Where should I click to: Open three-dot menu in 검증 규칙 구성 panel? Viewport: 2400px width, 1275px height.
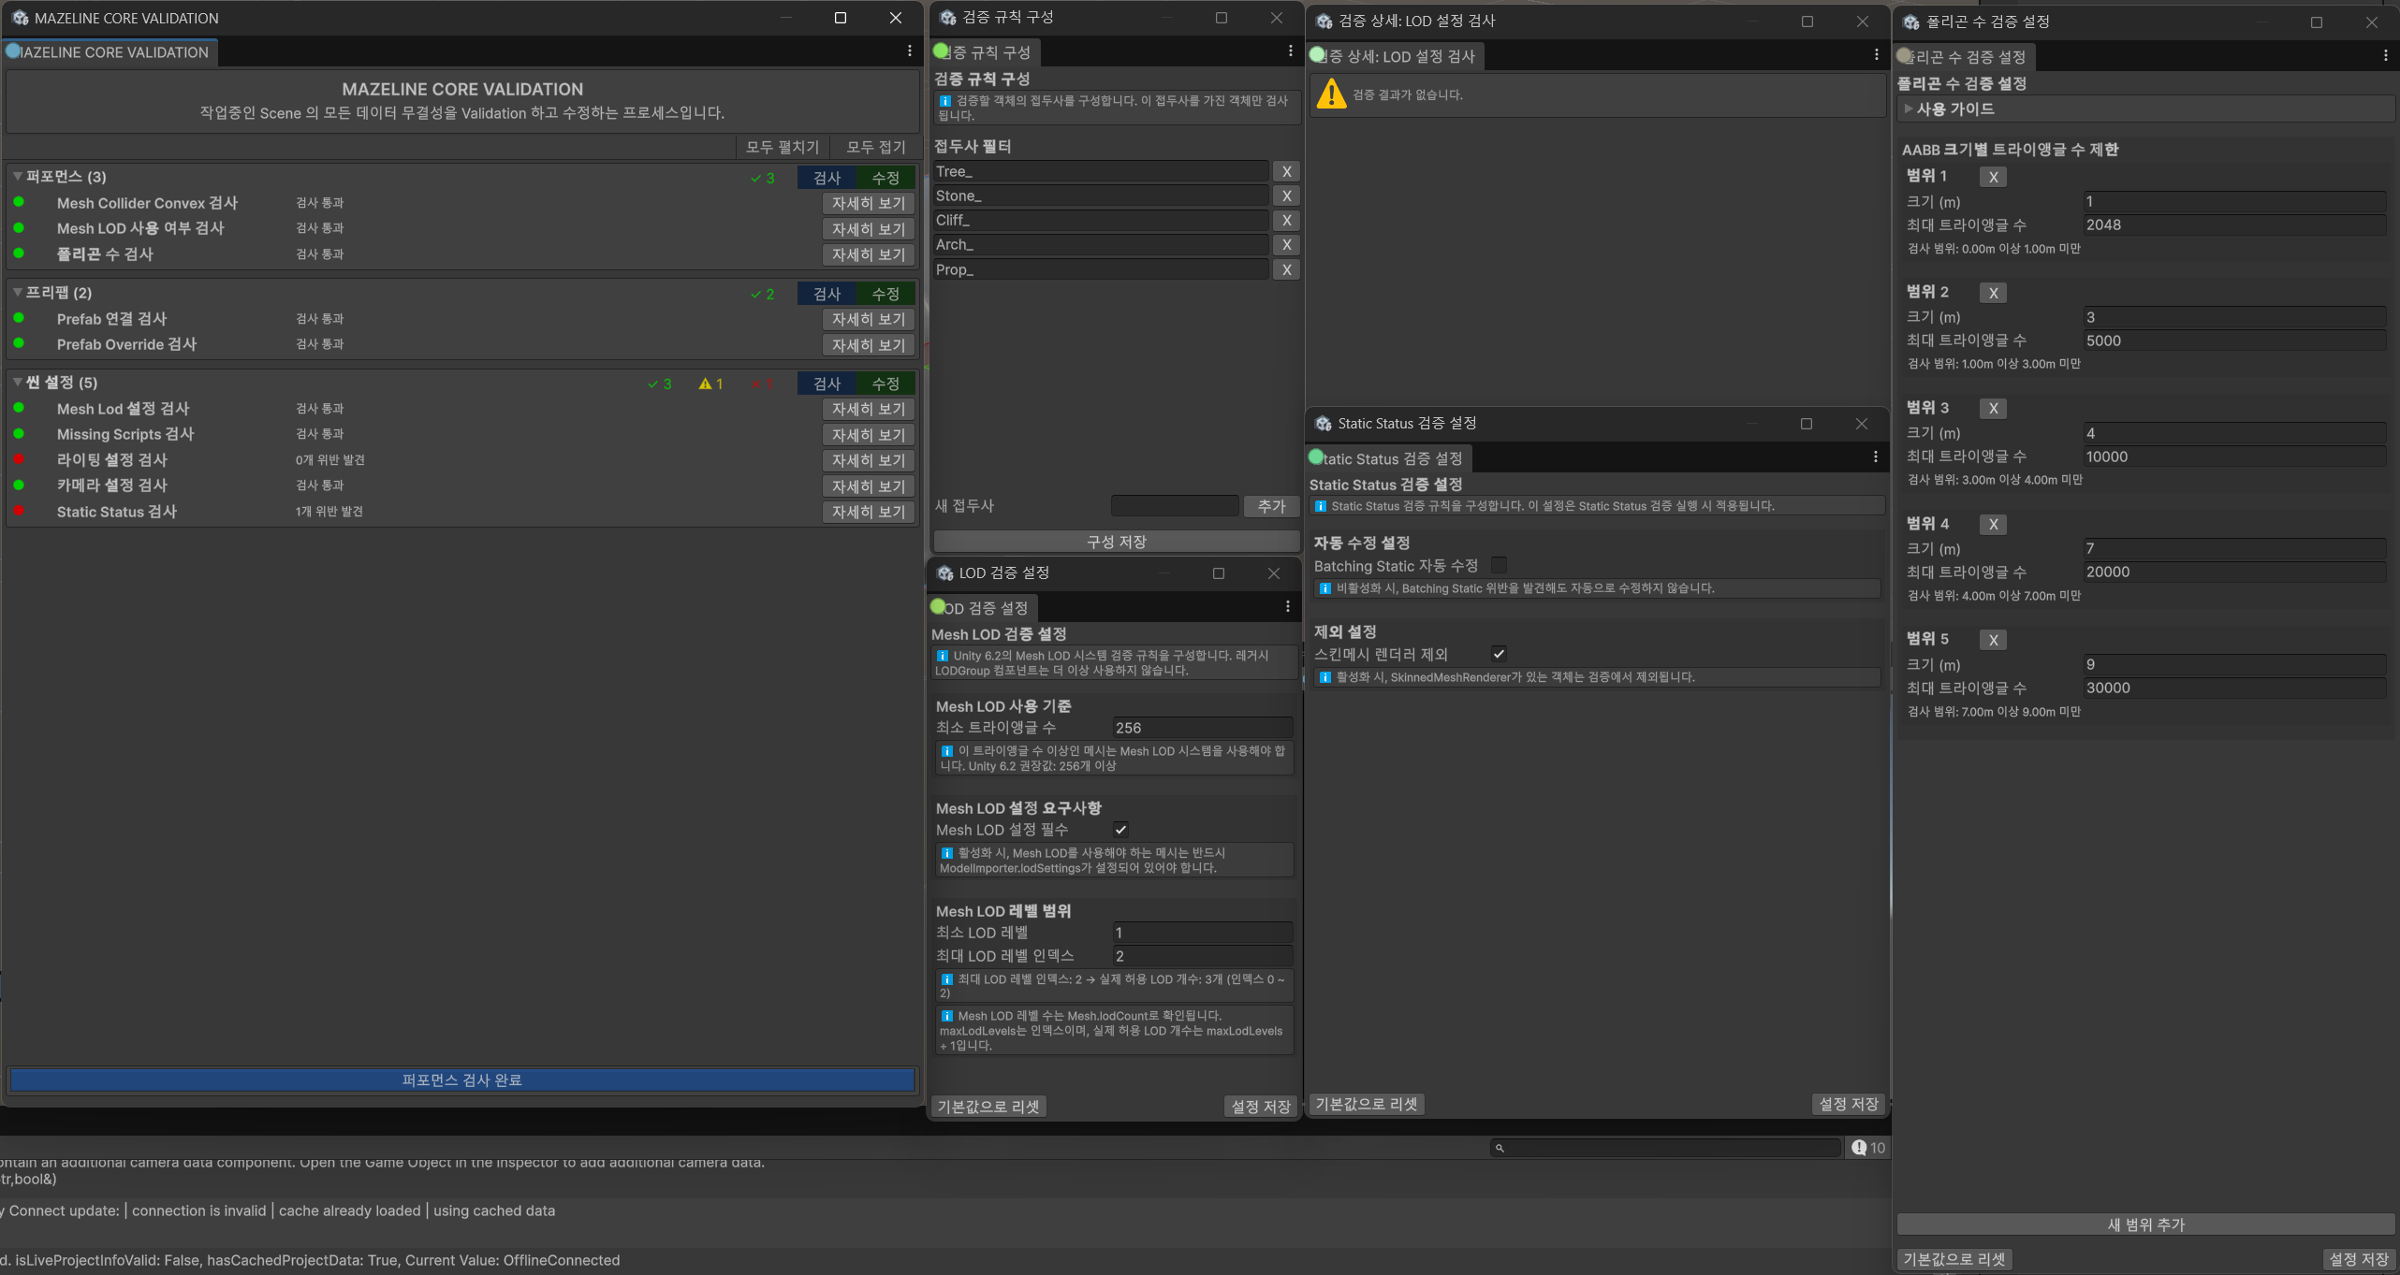pos(1290,51)
